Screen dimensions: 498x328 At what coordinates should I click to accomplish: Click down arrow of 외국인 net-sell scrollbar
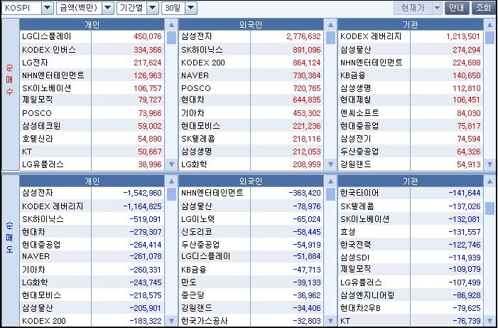tap(330, 321)
